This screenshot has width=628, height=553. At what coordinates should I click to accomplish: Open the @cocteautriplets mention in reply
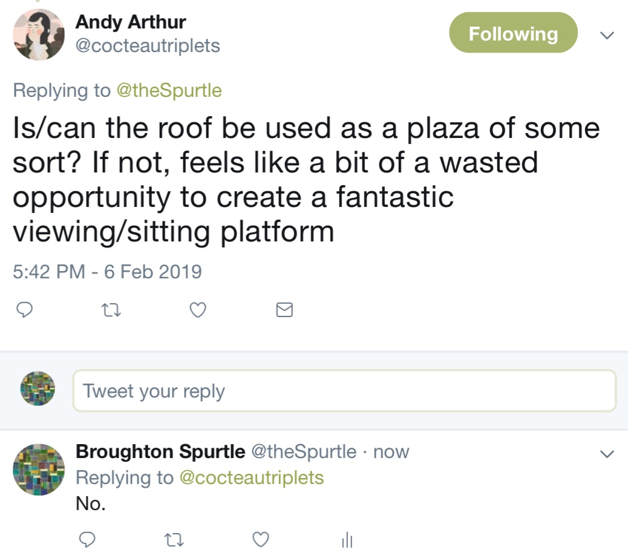(252, 478)
